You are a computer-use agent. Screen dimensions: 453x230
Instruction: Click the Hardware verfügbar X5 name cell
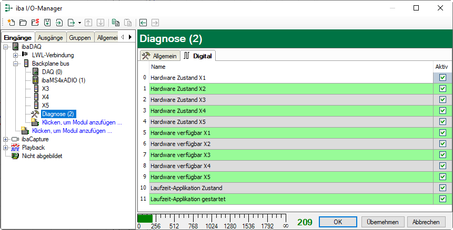(291, 177)
